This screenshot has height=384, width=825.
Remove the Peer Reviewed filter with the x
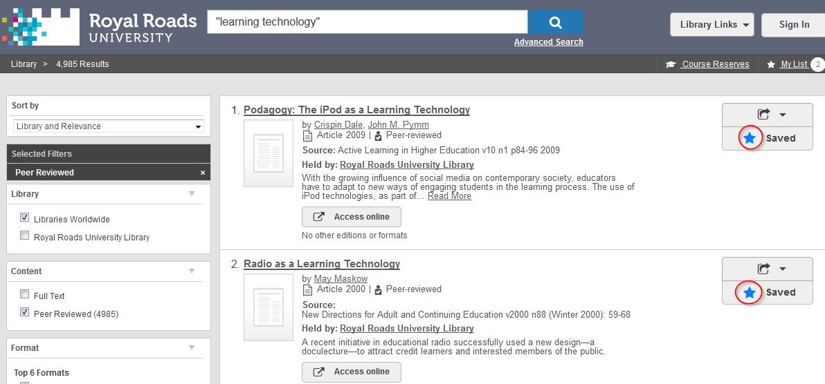point(203,172)
